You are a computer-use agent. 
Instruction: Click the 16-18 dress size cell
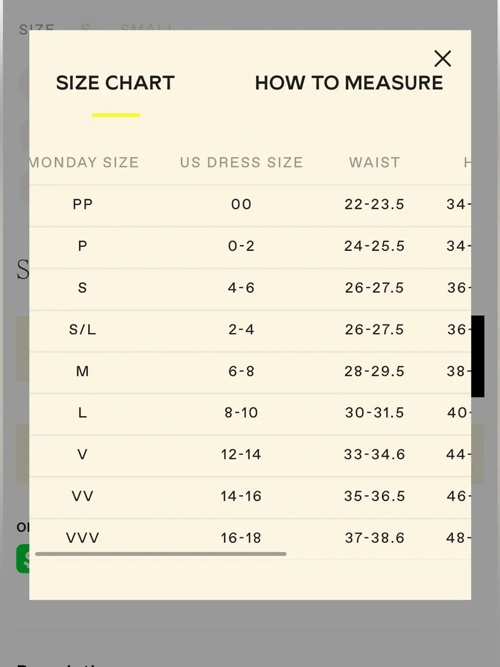click(241, 538)
